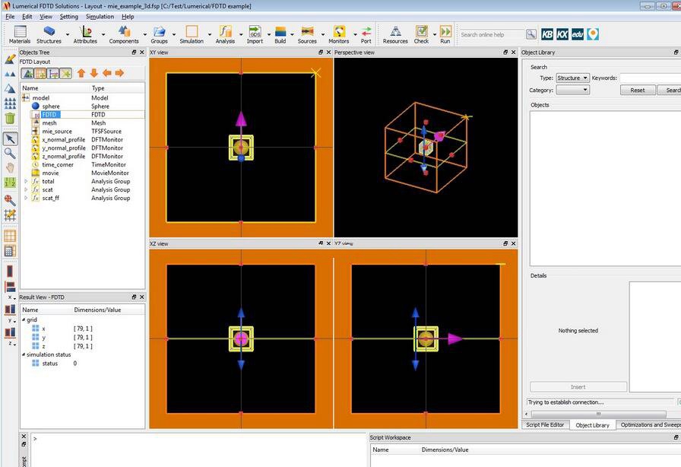Toggle the first Objects Tree filter button
Screen dimensions: 681x467
pyautogui.click(x=28, y=74)
